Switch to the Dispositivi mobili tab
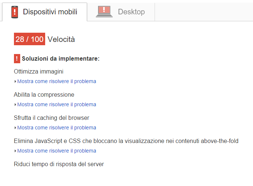 pos(44,12)
